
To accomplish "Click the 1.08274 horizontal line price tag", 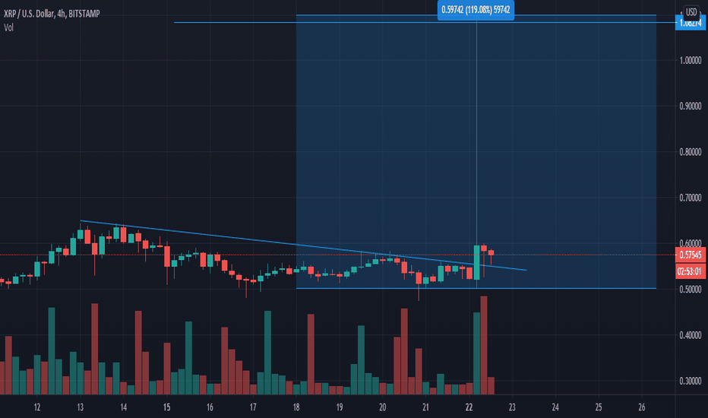I will [x=691, y=23].
